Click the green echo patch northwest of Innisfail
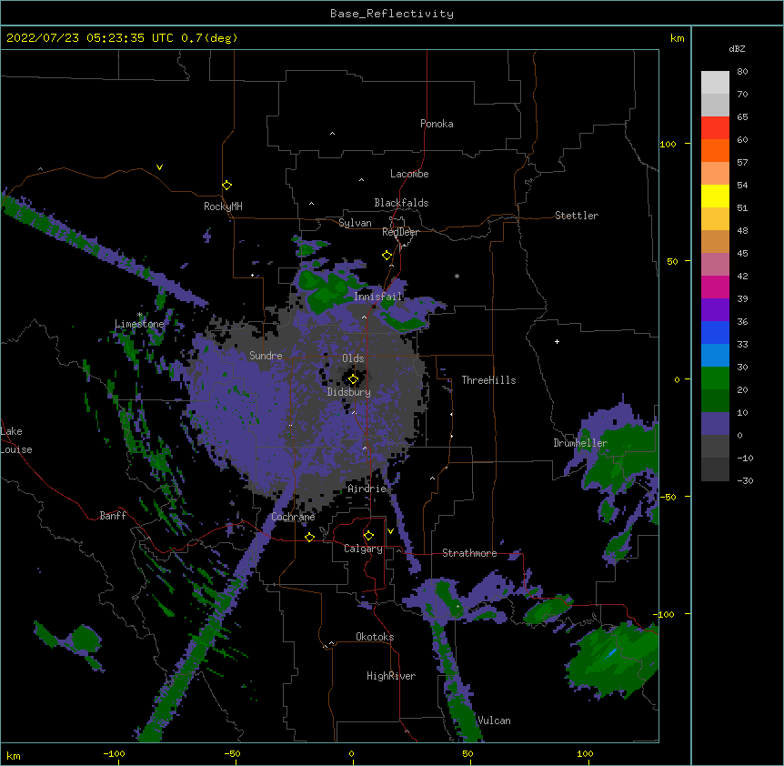 pyautogui.click(x=327, y=290)
